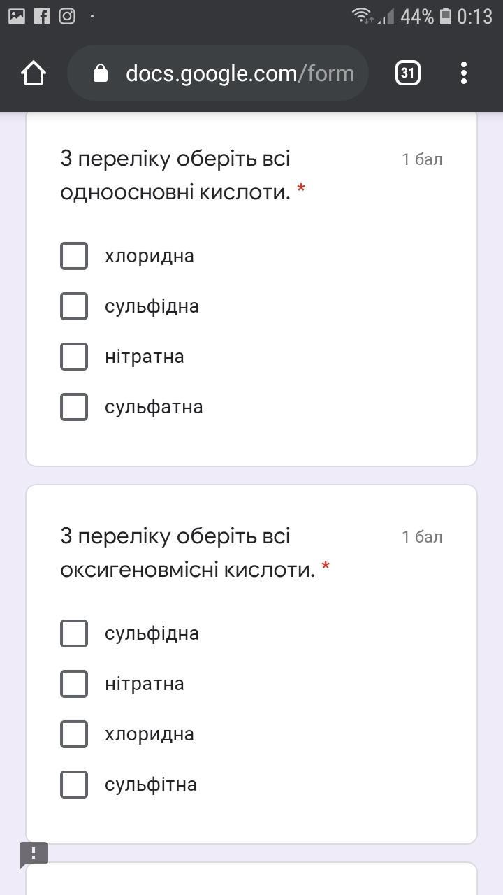The image size is (503, 895).
Task: Tap the lock security icon in address bar
Action: point(101,73)
